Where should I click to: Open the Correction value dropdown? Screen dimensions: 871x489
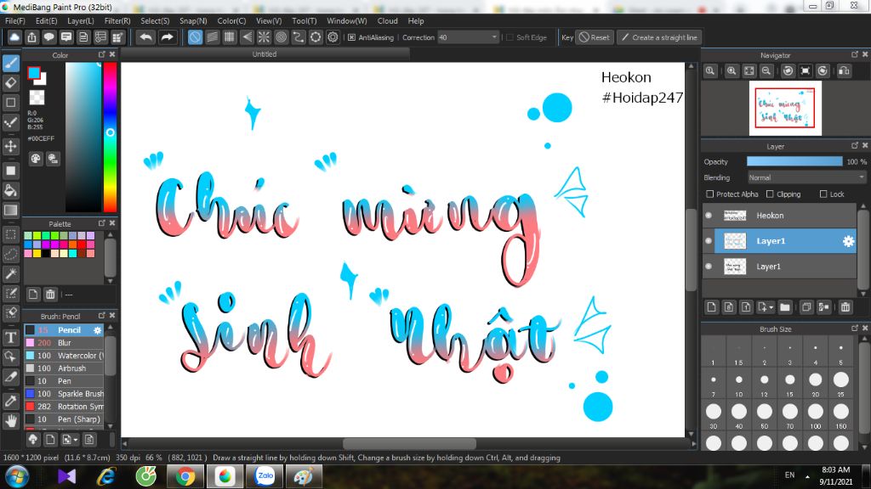pos(494,37)
